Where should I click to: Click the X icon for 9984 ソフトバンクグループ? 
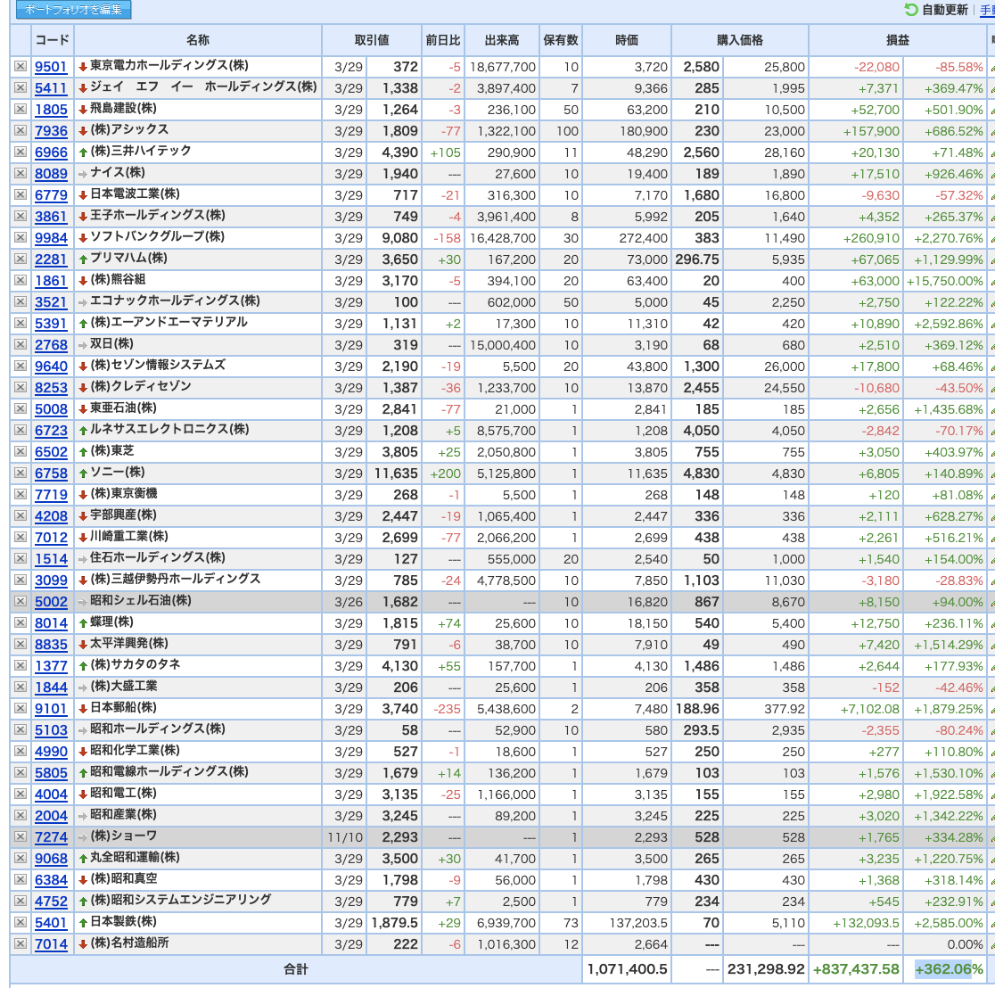point(21,238)
